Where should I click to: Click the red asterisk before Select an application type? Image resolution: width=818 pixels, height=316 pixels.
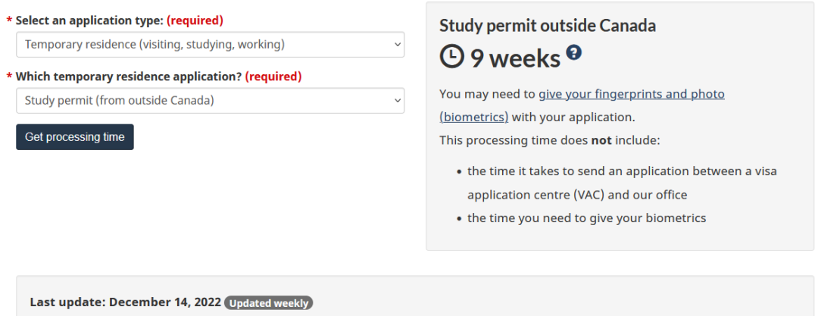[x=8, y=20]
